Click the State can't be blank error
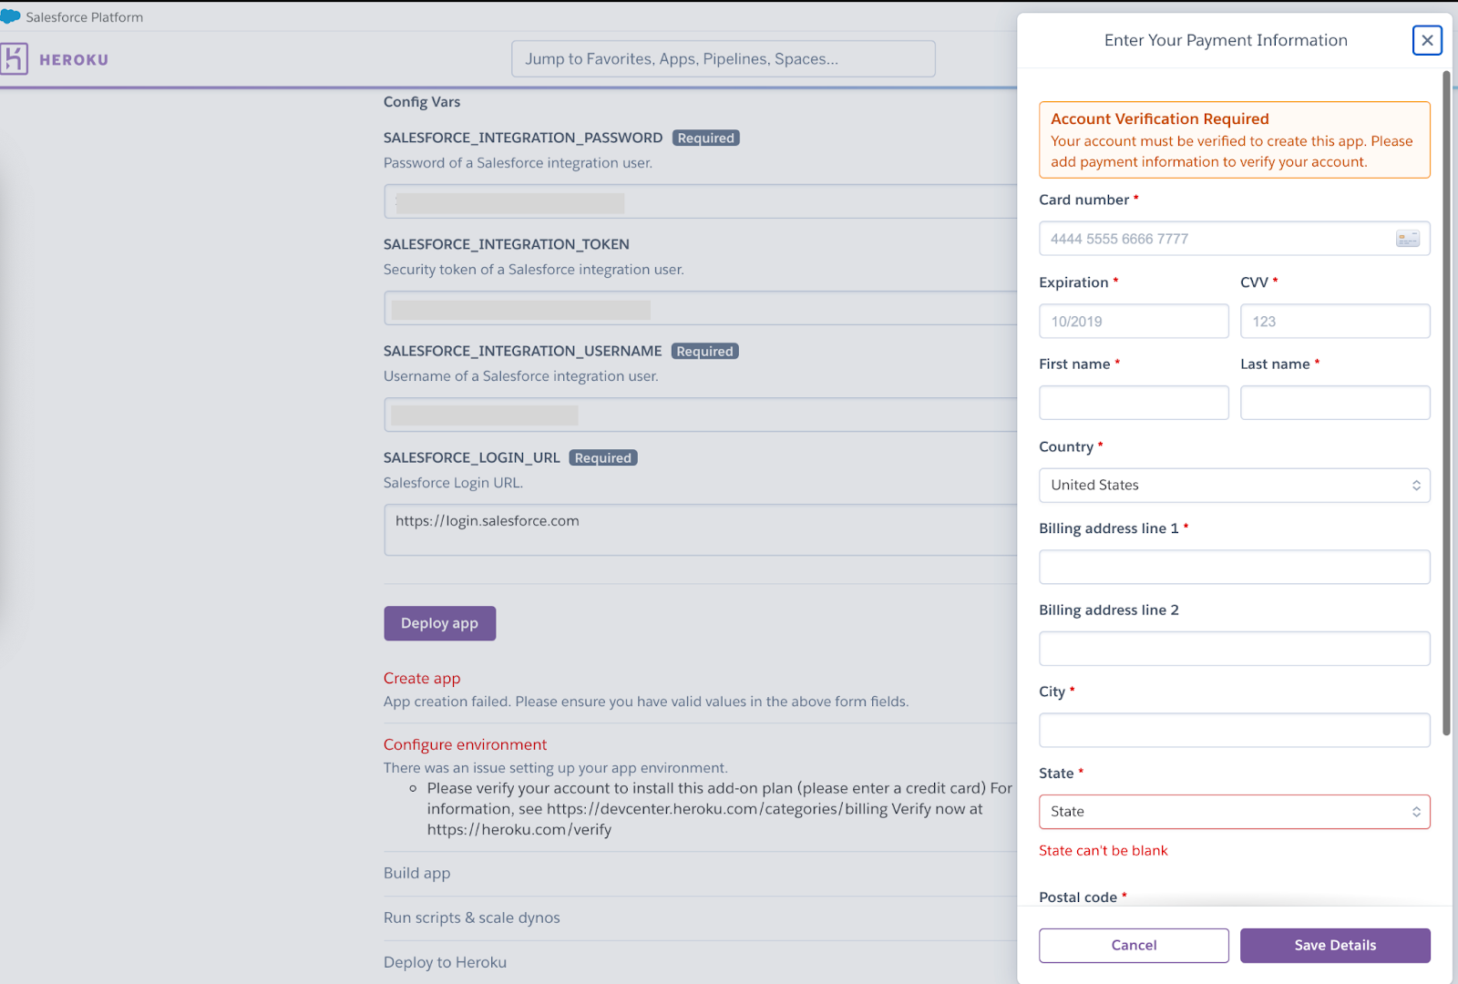The height and width of the screenshot is (984, 1458). coord(1103,850)
